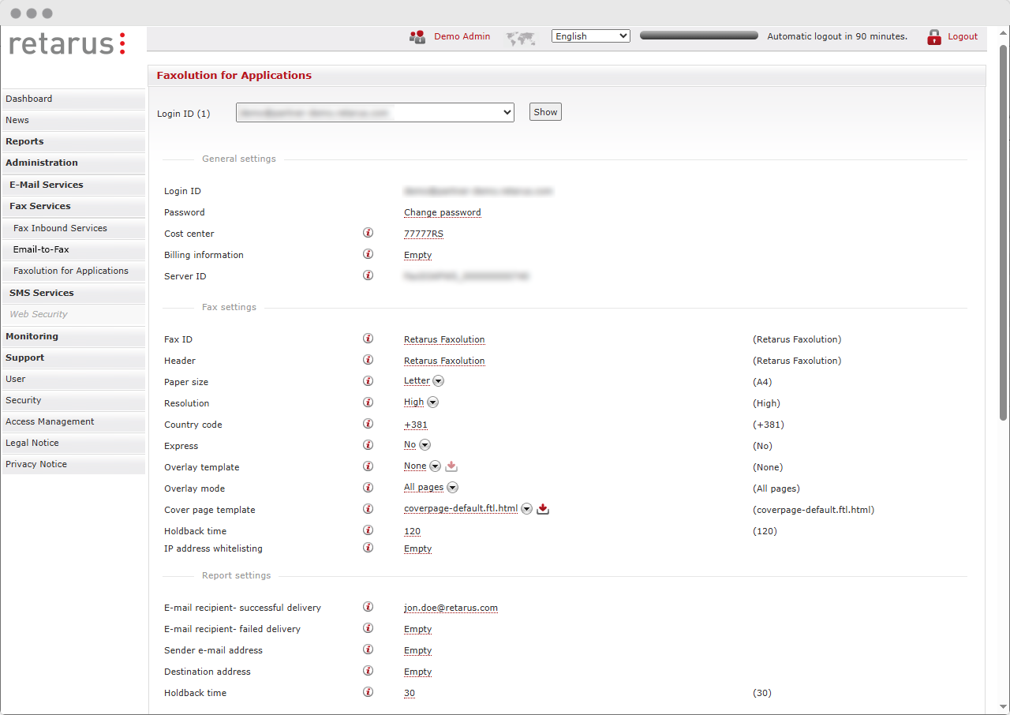Image resolution: width=1010 pixels, height=715 pixels.
Task: Edit Fax ID Retarus Faxolution value
Action: pos(444,339)
